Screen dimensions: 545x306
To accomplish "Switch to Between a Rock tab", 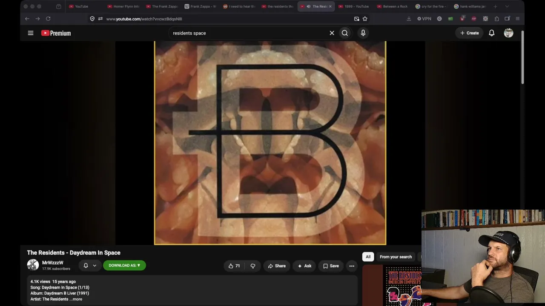I will click(392, 6).
